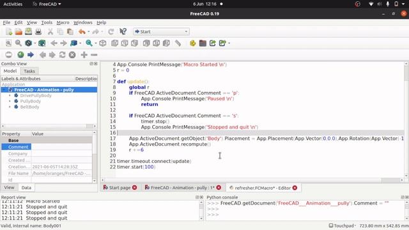Click the web Zoom In plus icon
409x230 pixels.
[x=84, y=54]
